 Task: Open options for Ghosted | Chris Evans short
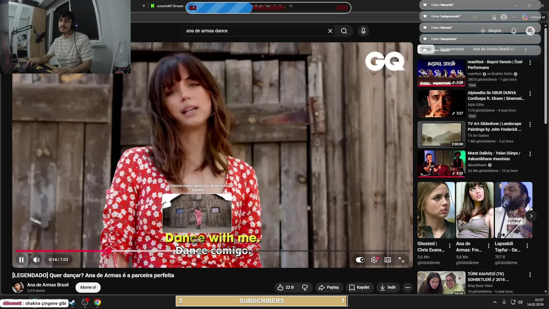[x=450, y=246]
